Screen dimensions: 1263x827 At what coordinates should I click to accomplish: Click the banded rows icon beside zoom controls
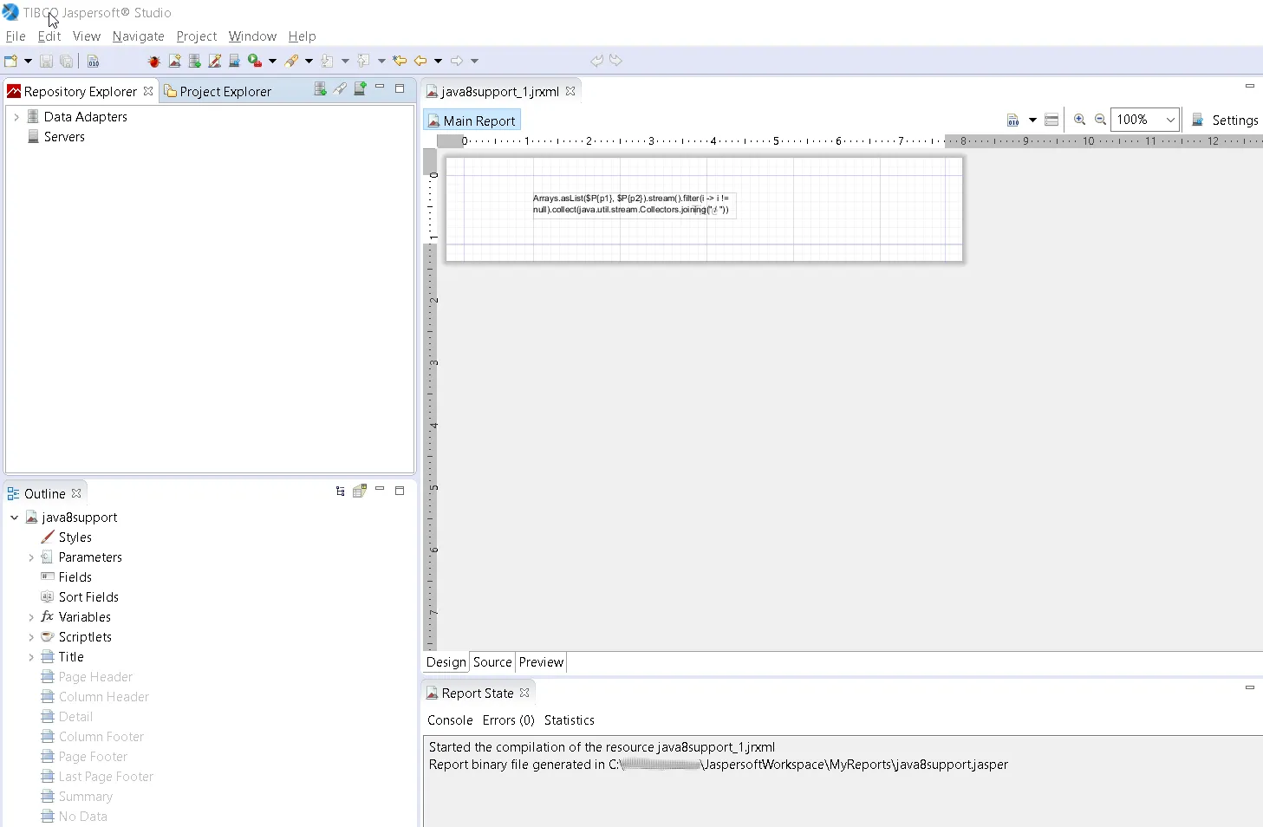(x=1051, y=120)
